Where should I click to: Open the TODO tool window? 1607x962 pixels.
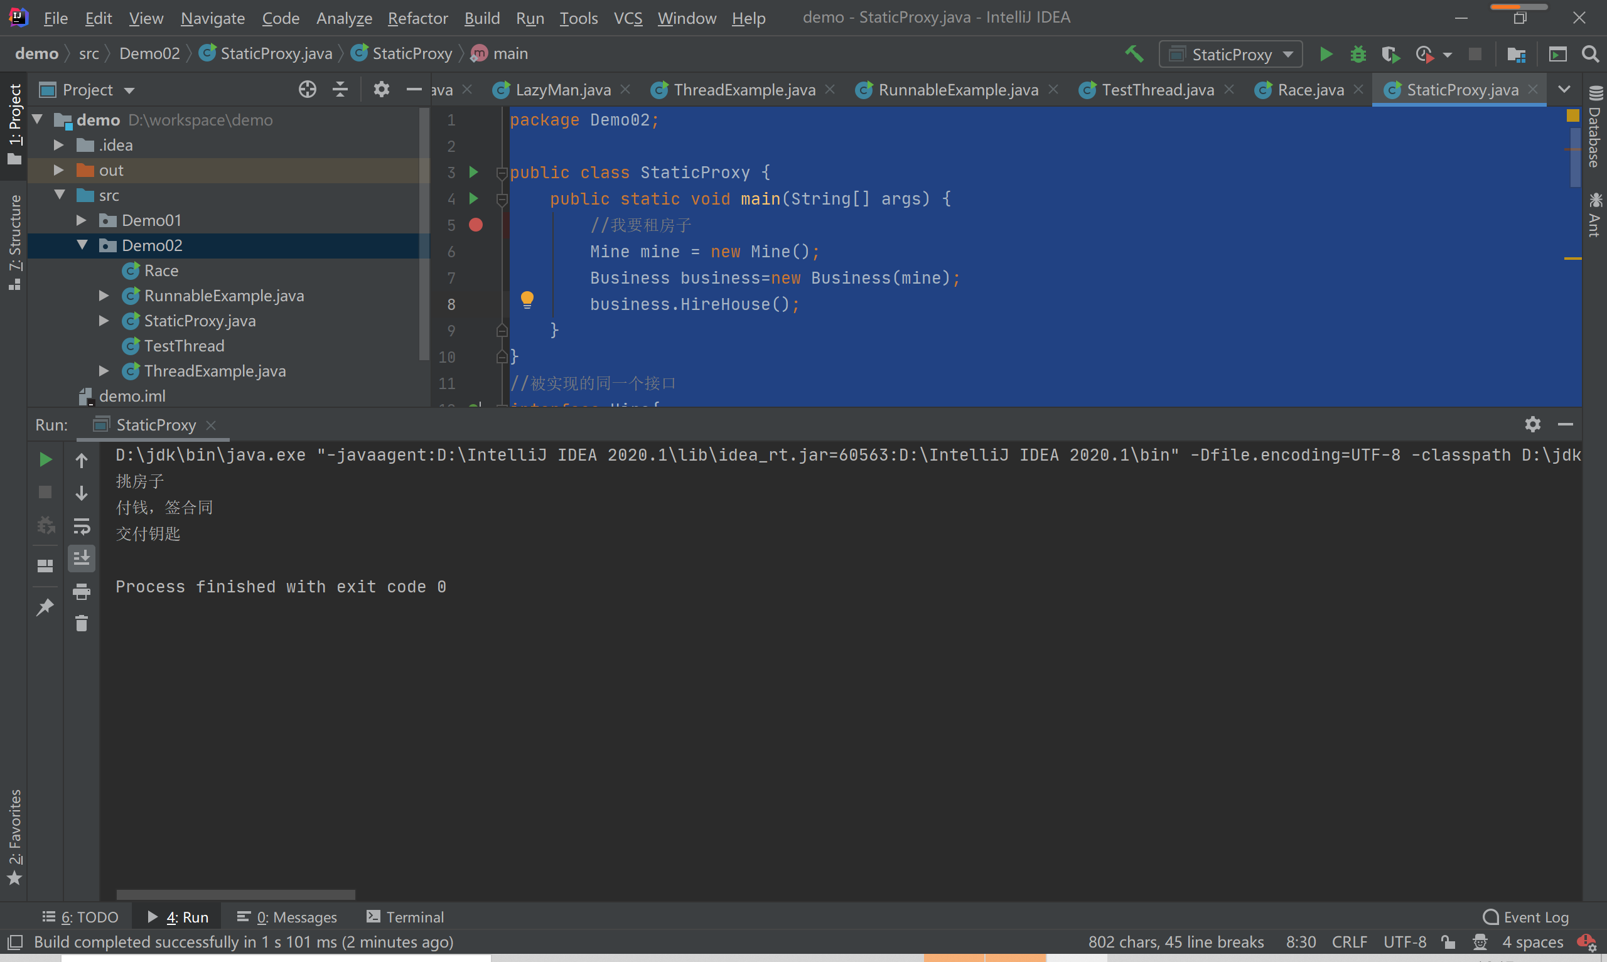click(80, 917)
